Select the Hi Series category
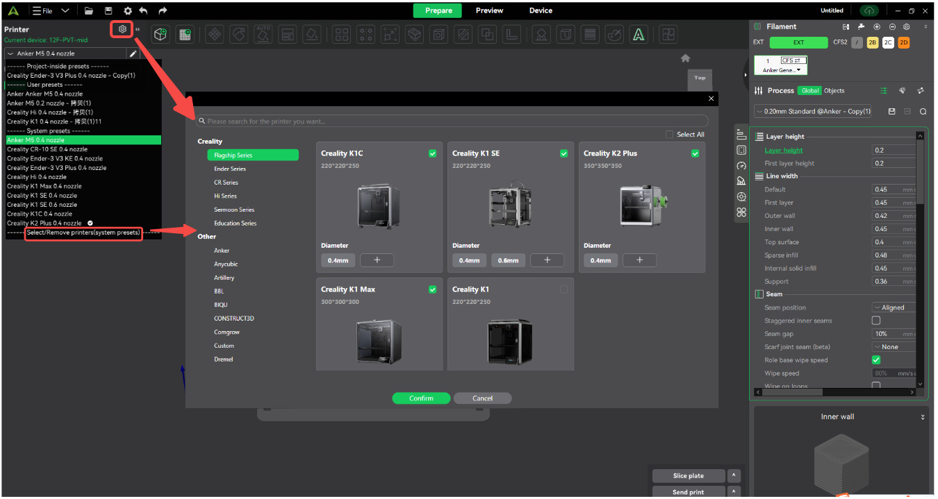Screen dimensions: 938x499 [x=225, y=196]
